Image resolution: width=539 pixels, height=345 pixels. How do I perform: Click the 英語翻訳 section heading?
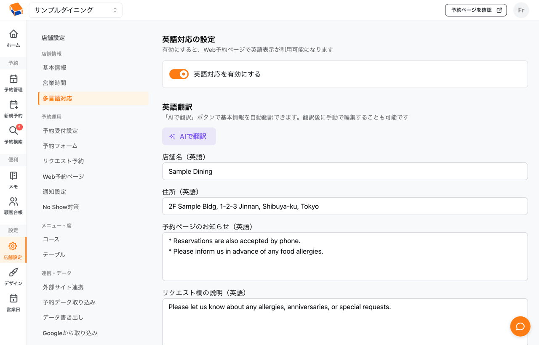pyautogui.click(x=177, y=107)
